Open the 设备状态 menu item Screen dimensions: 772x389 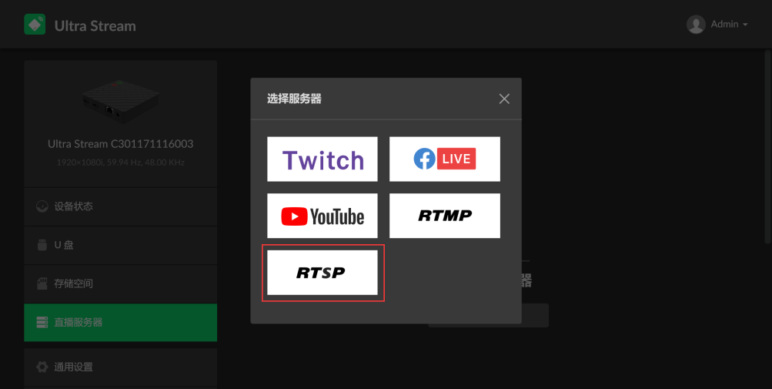click(x=121, y=206)
